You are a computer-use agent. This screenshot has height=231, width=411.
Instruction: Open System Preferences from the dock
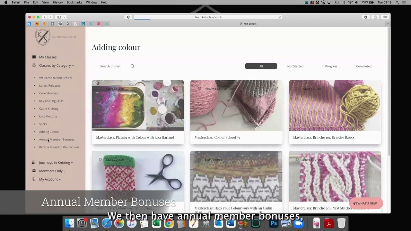click(82, 223)
